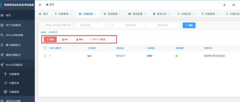
Task: Click the 资产扫描管理 list icon in the sidebar
Action: (2, 25)
